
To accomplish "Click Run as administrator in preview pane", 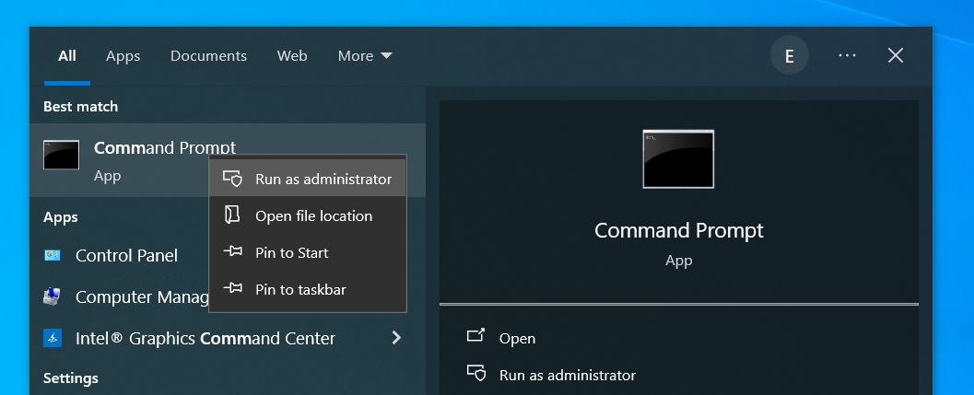I will click(x=567, y=375).
